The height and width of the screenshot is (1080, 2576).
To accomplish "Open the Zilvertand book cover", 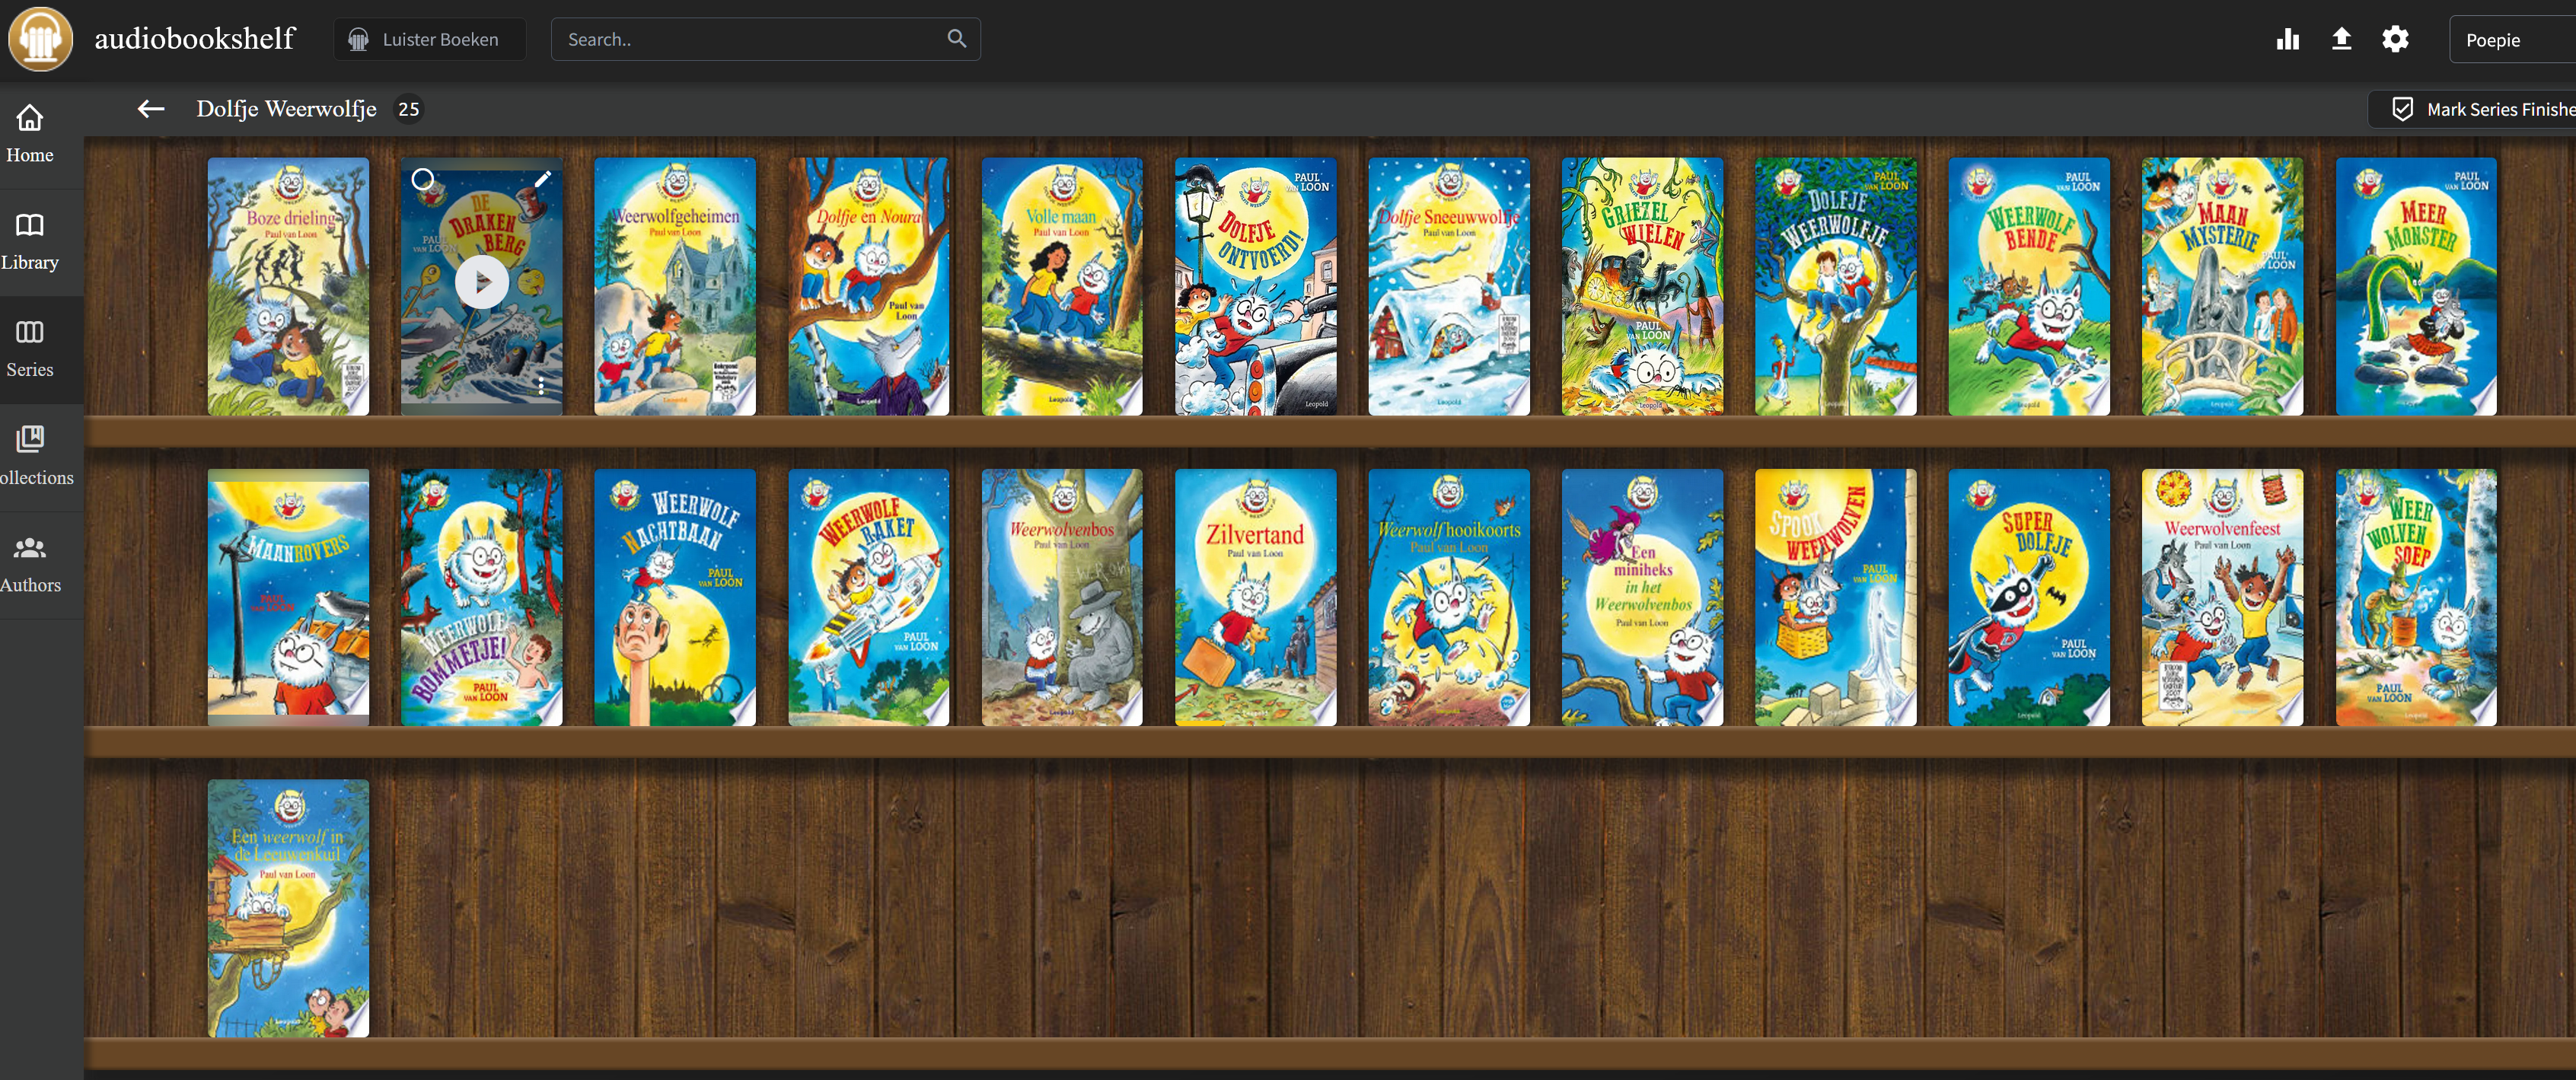I will [1256, 597].
